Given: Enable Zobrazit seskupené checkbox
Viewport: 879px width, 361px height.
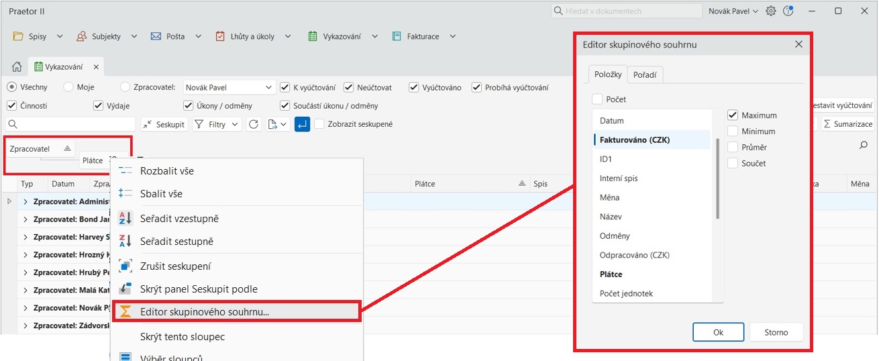Looking at the screenshot, I should click(319, 124).
